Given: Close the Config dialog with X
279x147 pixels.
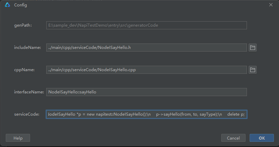Looking at the screenshot, I should pyautogui.click(x=271, y=5).
